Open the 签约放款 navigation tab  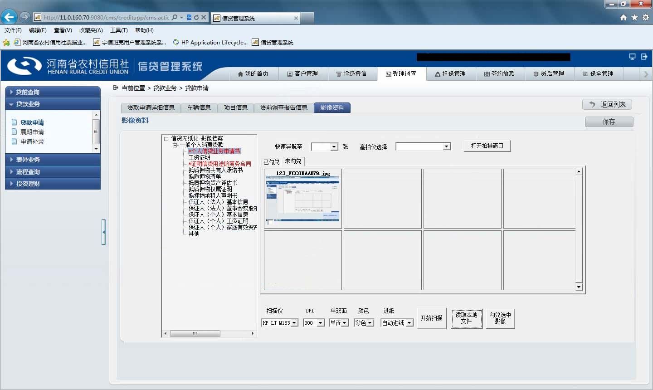[500, 74]
